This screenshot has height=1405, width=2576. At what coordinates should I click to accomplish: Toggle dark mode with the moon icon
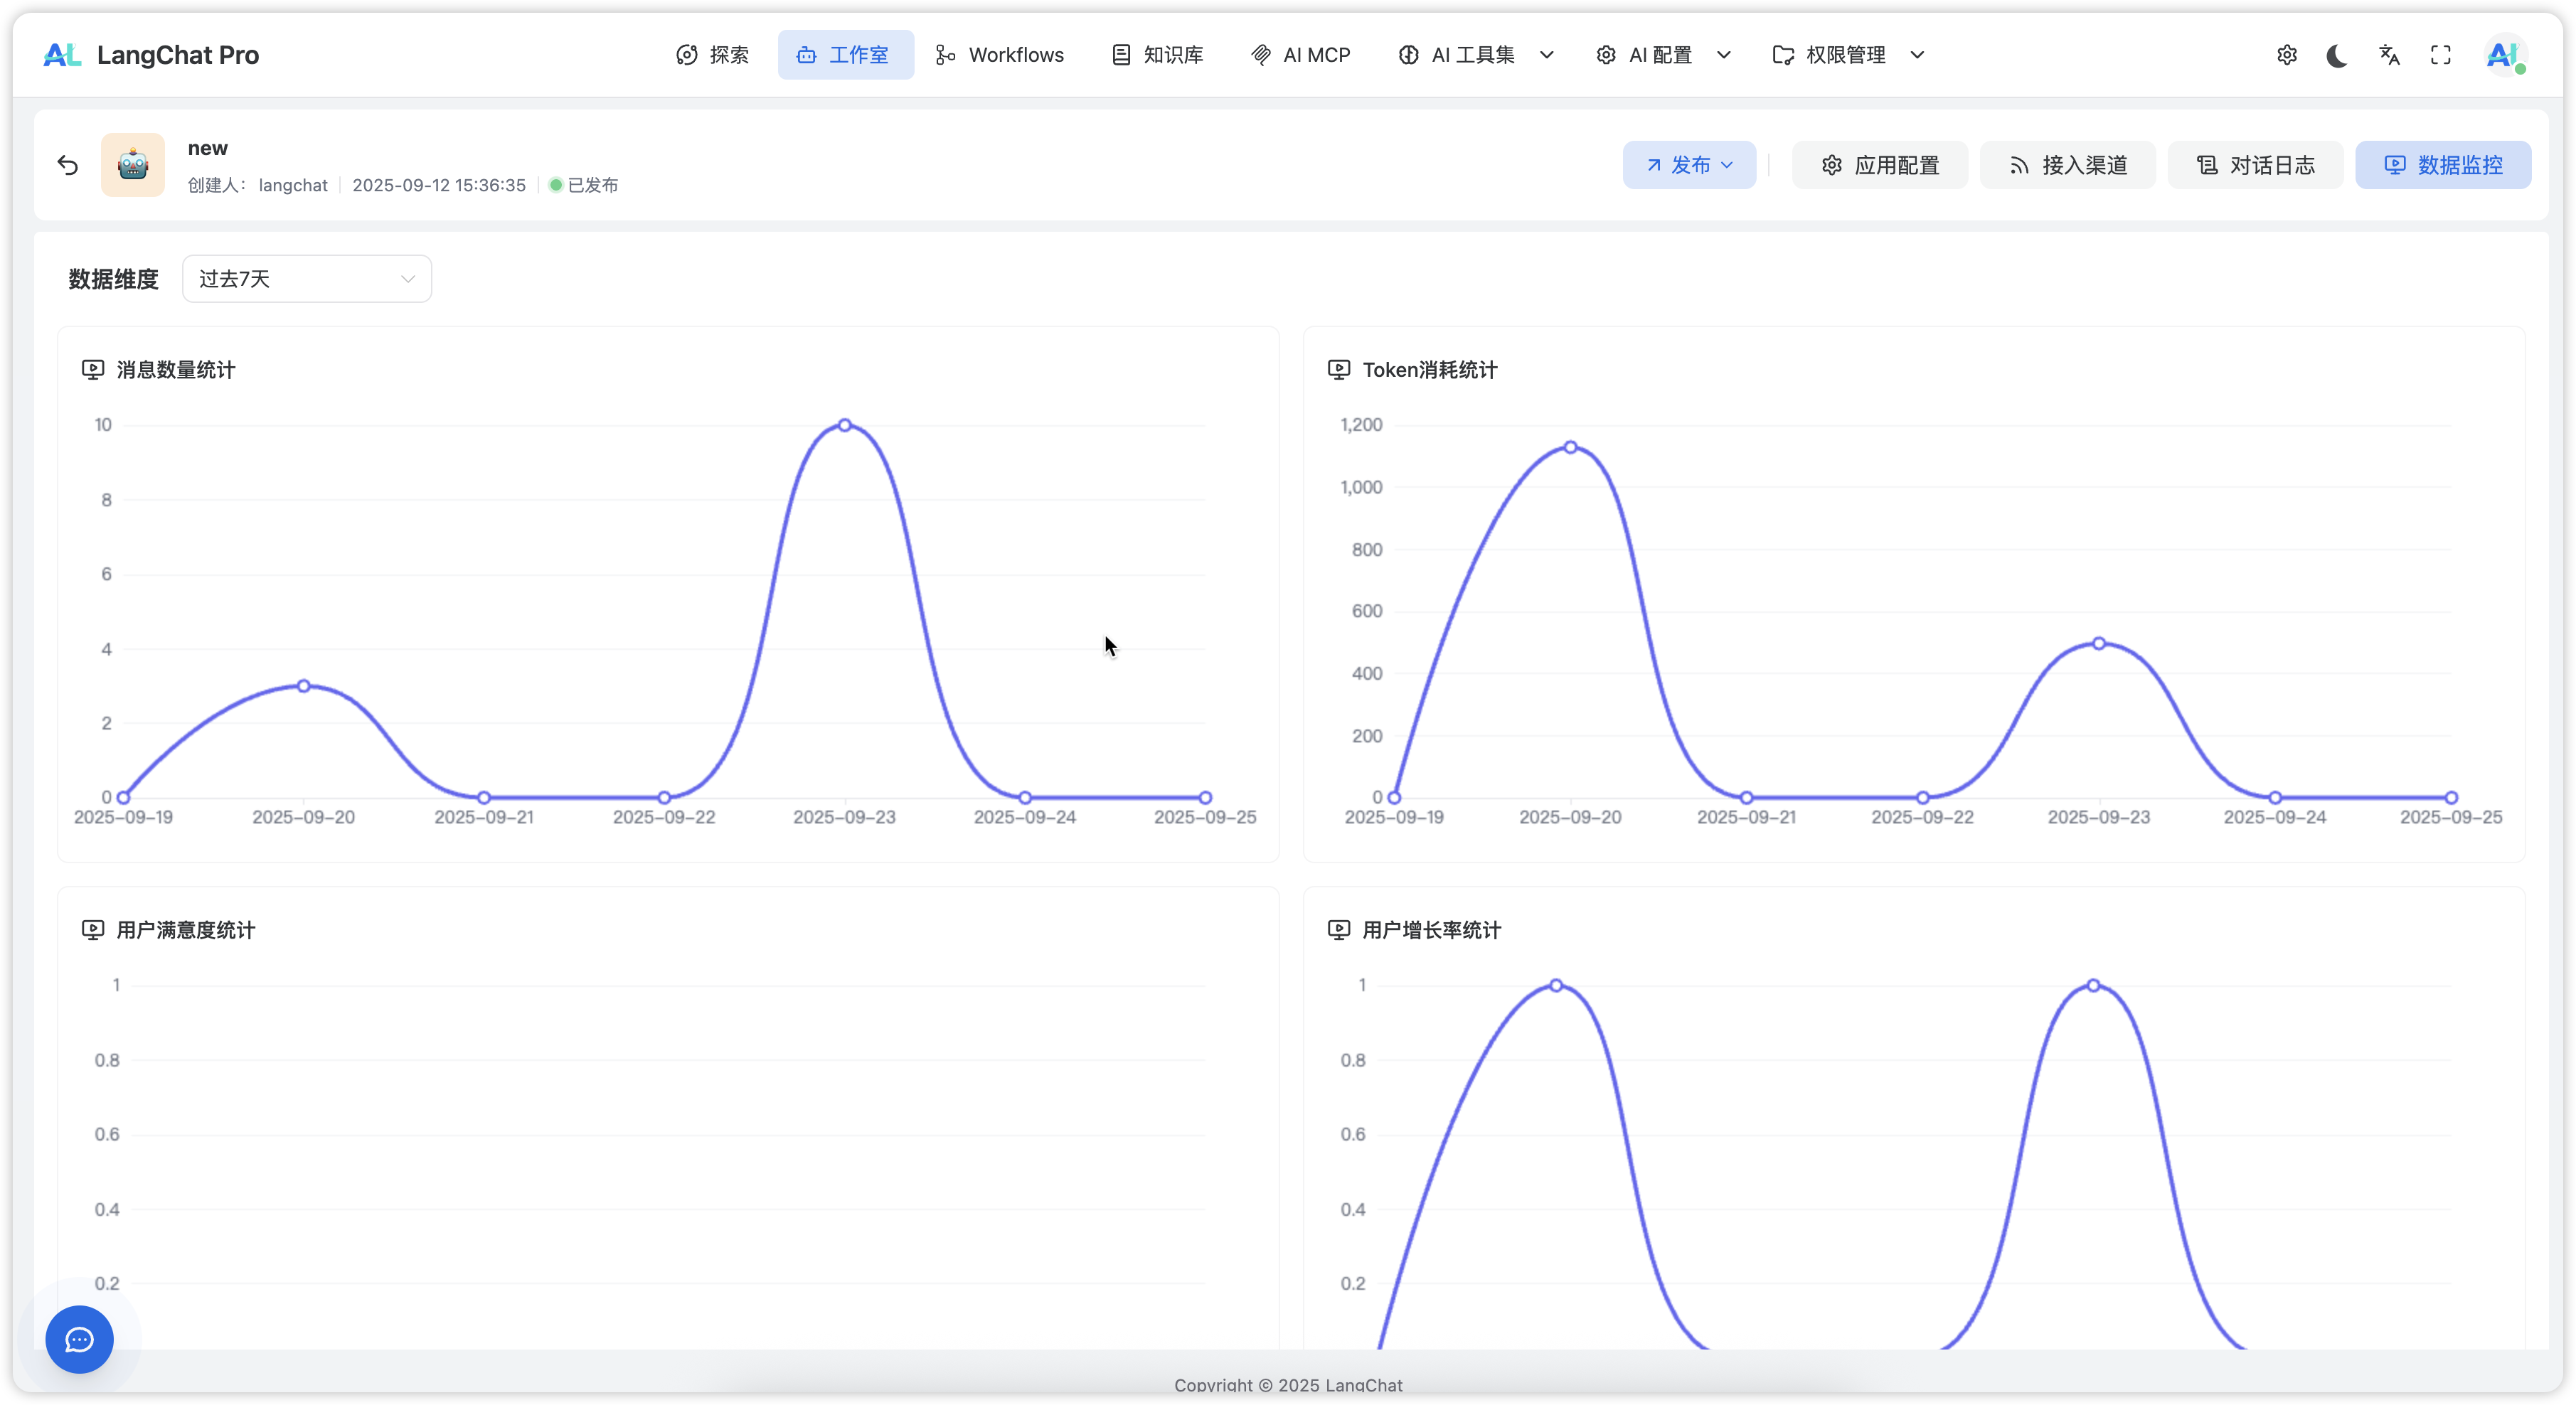(x=2337, y=55)
